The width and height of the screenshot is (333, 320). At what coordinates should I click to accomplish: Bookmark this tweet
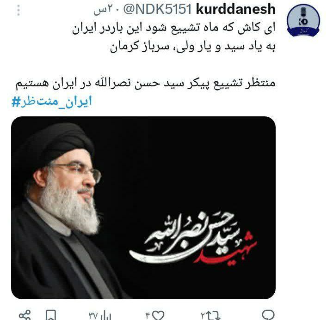pos(51,315)
